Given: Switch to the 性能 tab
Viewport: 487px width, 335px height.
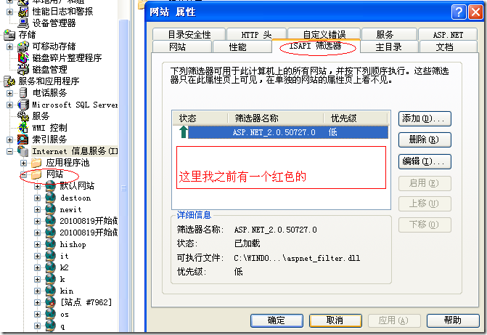Looking at the screenshot, I should tap(242, 47).
